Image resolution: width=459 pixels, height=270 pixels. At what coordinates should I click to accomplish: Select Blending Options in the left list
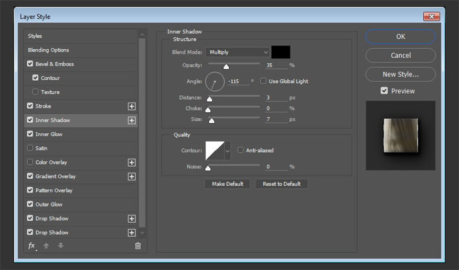click(x=49, y=50)
